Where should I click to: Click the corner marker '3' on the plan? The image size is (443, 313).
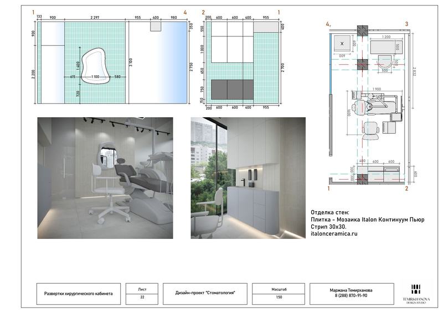click(406, 24)
